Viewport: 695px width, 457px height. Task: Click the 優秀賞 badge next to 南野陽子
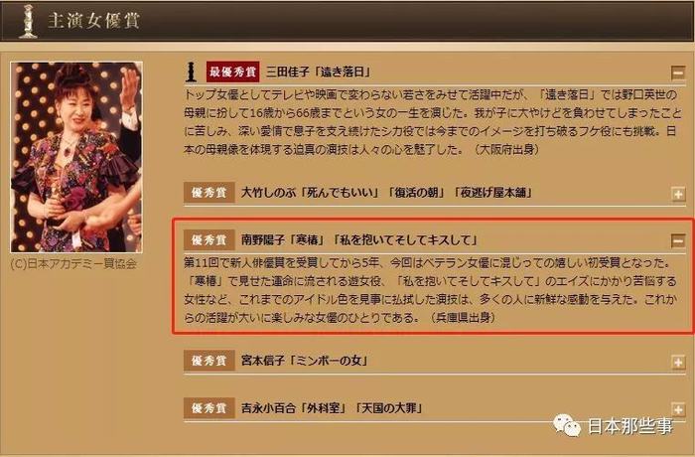pos(209,240)
